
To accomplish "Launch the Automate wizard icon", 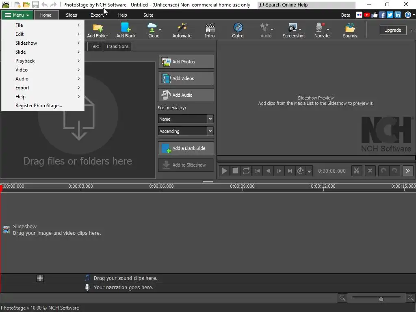I will [x=182, y=30].
